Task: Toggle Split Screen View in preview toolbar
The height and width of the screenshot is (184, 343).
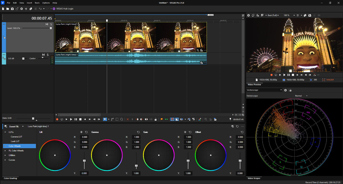Action: [262, 16]
